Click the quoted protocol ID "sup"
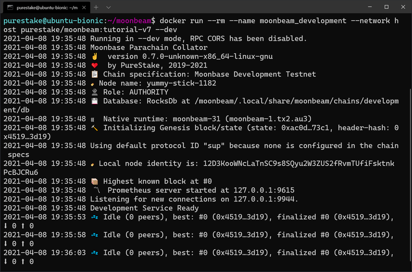The image size is (412, 272). tap(214, 145)
